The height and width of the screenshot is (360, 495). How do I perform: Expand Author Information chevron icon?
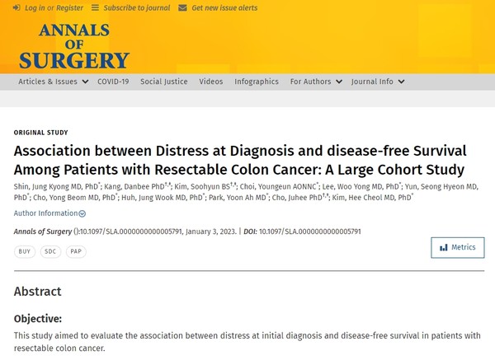82,213
